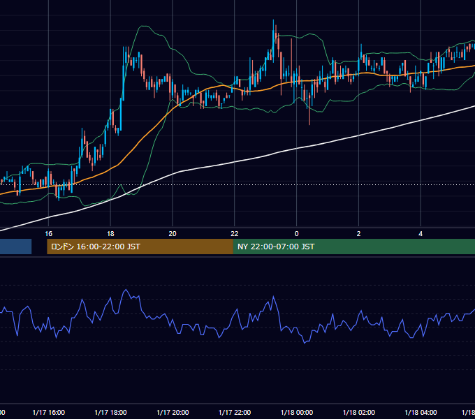Click the NY 22:00-07:00 JST session bar
Image resolution: width=475 pixels, height=419 pixels.
pos(354,247)
